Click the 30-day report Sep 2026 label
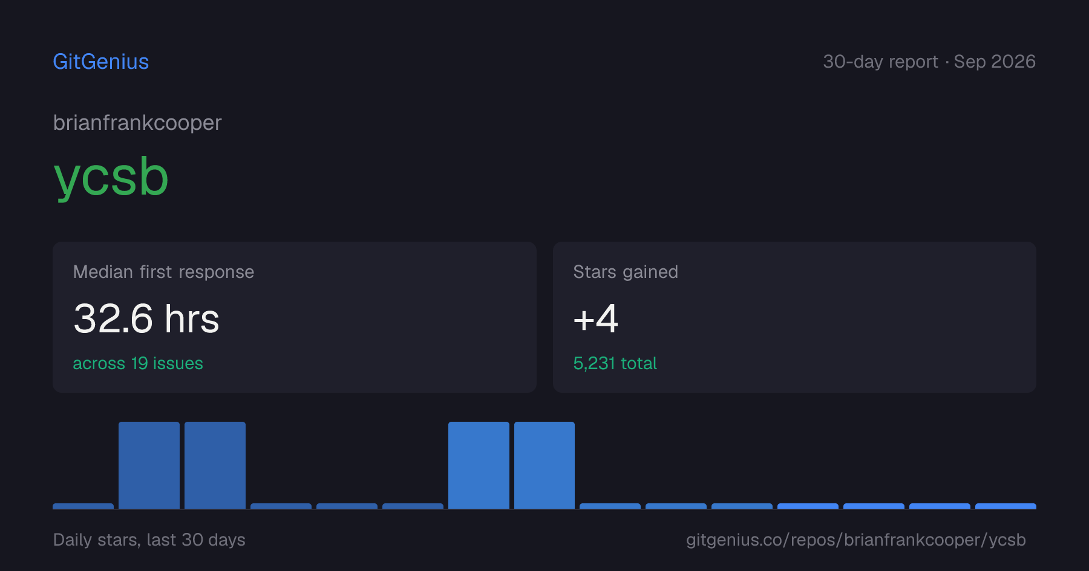The height and width of the screenshot is (571, 1089). 929,62
